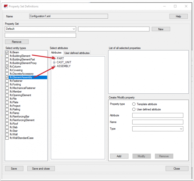This screenshot has height=181, width=194.
Task: Maximize the Property Set Definitions window
Action: coord(175,6)
